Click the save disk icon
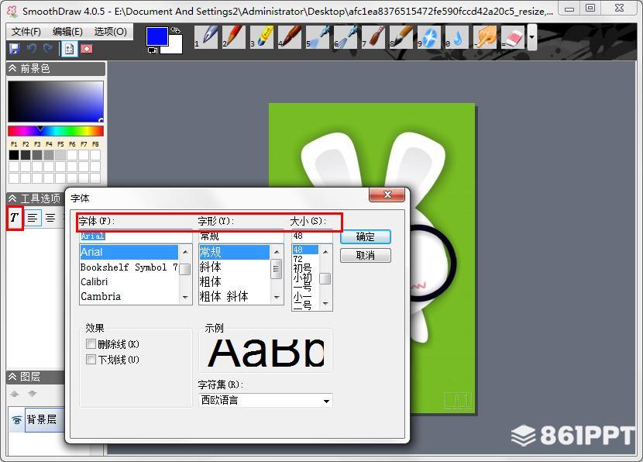The height and width of the screenshot is (462, 643). [15, 49]
